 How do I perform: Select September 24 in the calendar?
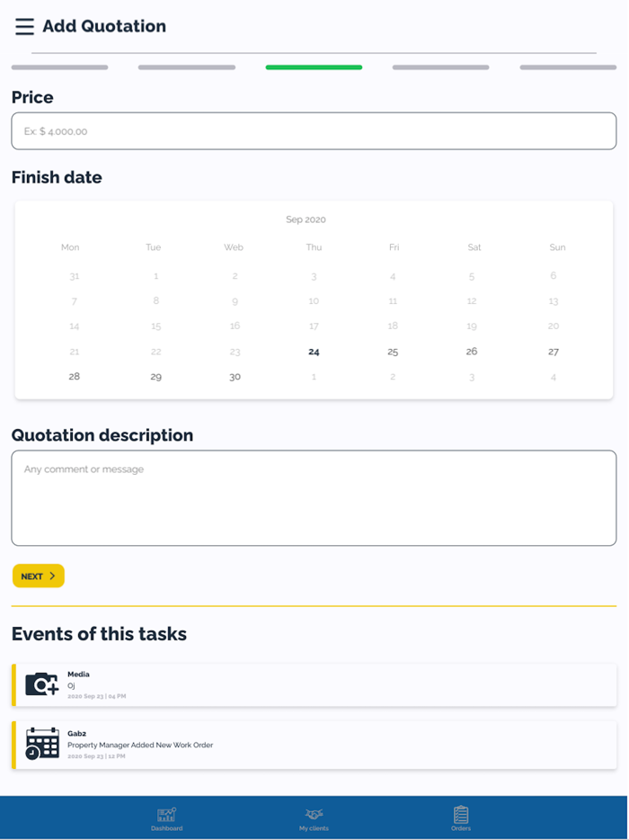[x=314, y=352]
